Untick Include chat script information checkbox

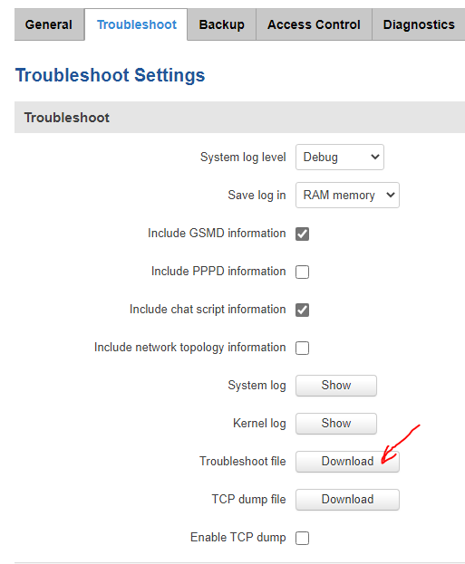[302, 310]
